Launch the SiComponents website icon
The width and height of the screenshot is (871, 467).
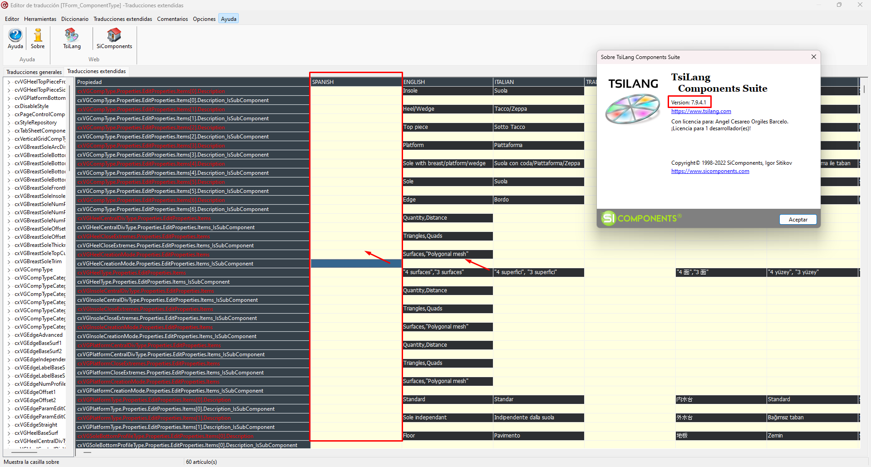click(x=114, y=39)
